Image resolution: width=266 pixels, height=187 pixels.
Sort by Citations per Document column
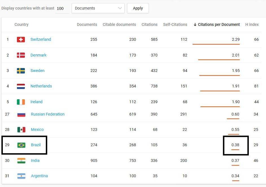[x=217, y=24]
